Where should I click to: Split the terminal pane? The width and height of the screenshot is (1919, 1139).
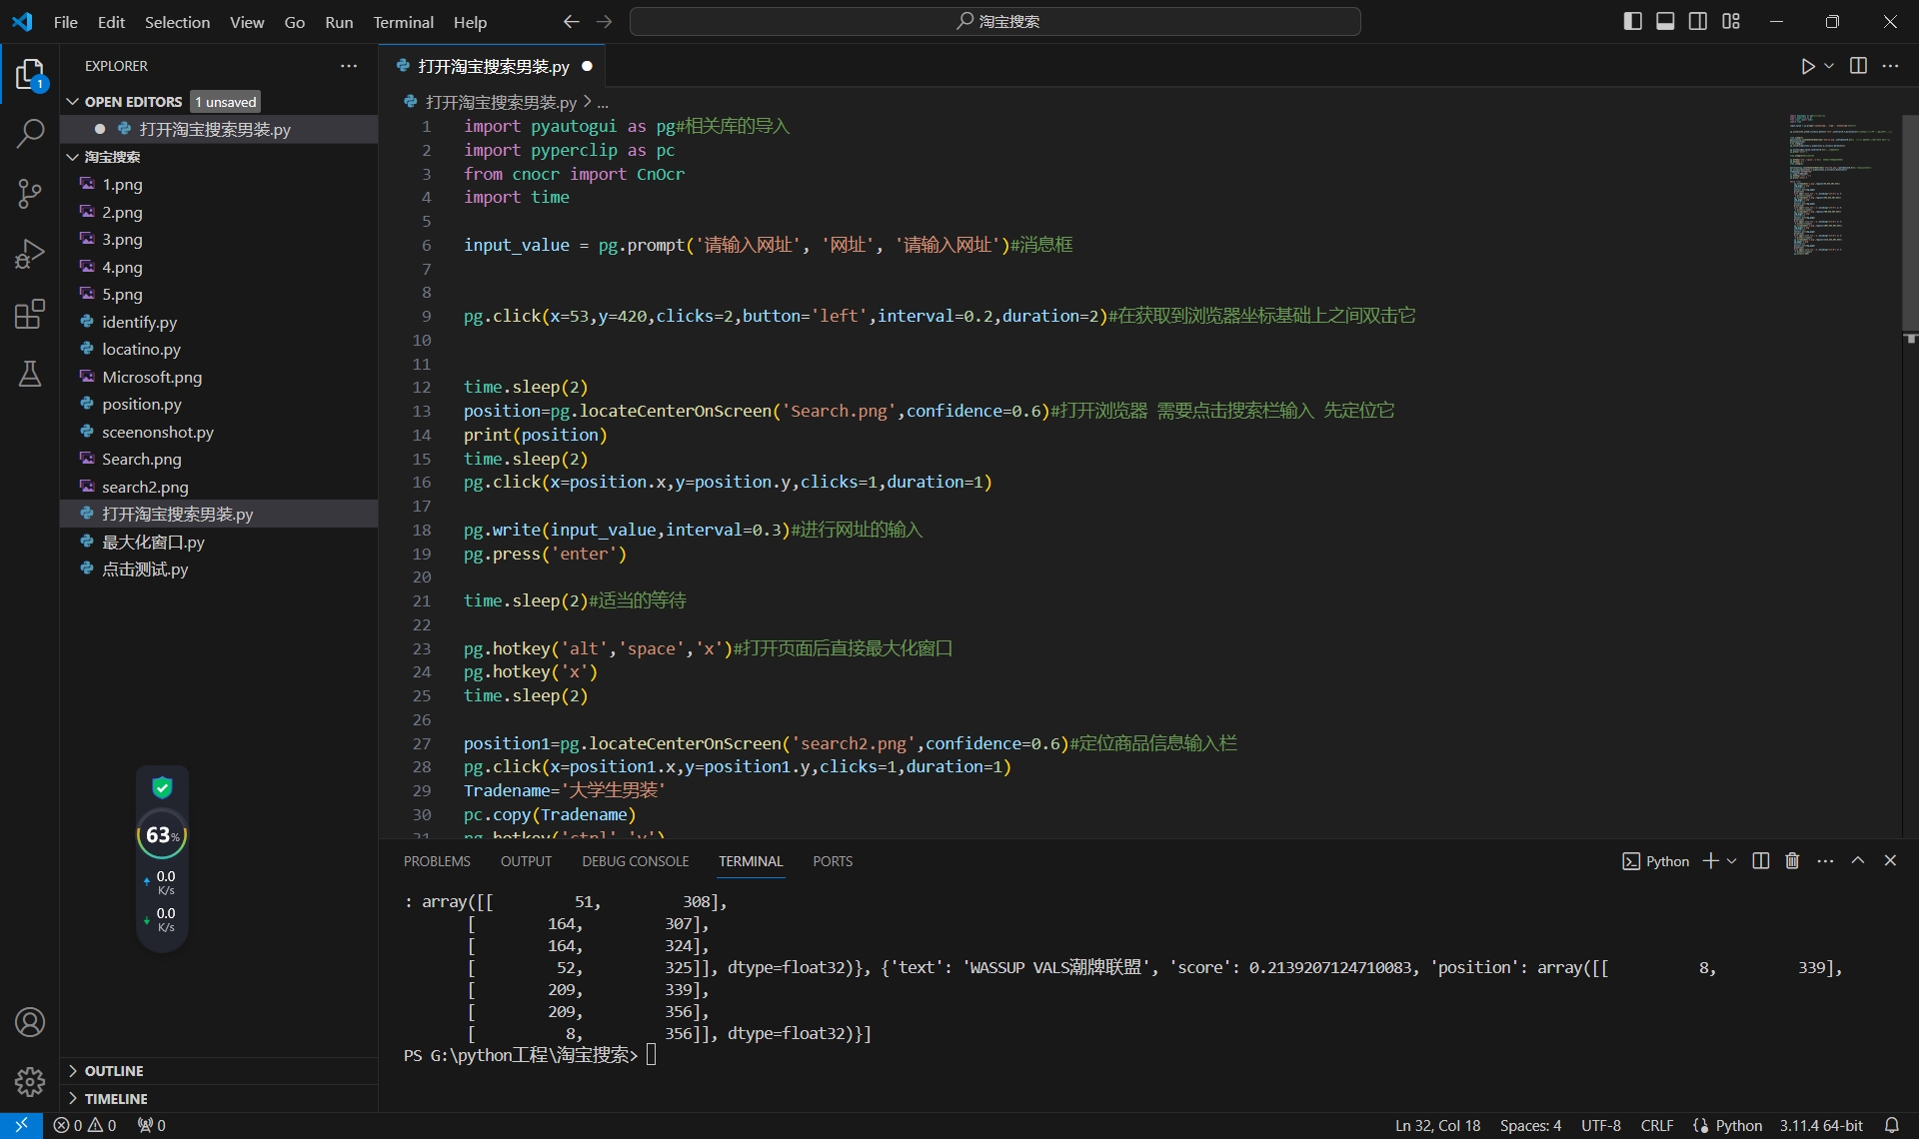click(1761, 860)
